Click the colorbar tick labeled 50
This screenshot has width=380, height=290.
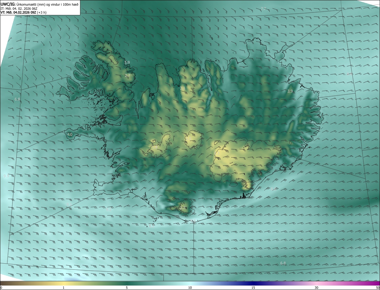(378, 288)
